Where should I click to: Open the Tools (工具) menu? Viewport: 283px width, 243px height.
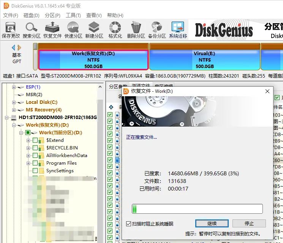tap(73, 15)
